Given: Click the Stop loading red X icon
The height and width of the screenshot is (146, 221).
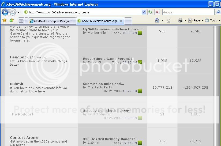Looking at the screenshot, I should (157, 12).
